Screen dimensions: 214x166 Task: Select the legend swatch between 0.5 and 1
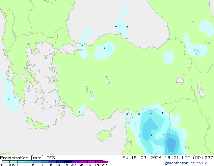pos(14,162)
